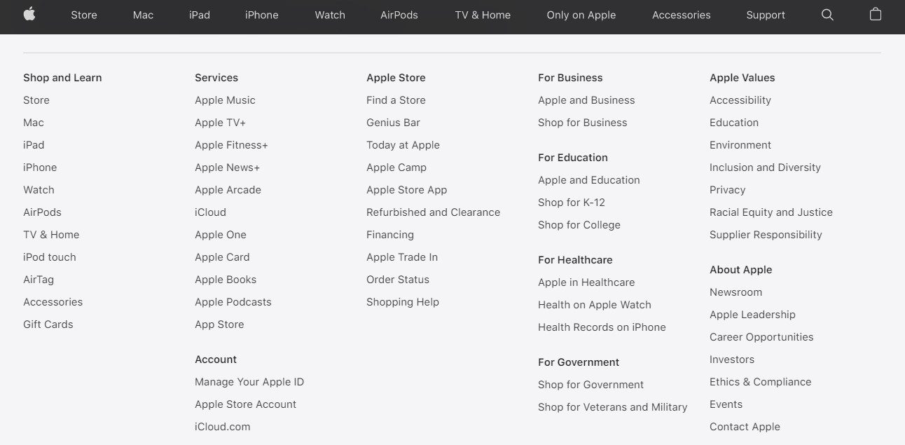Select iPhone in the navigation bar
The image size is (905, 445).
point(261,14)
